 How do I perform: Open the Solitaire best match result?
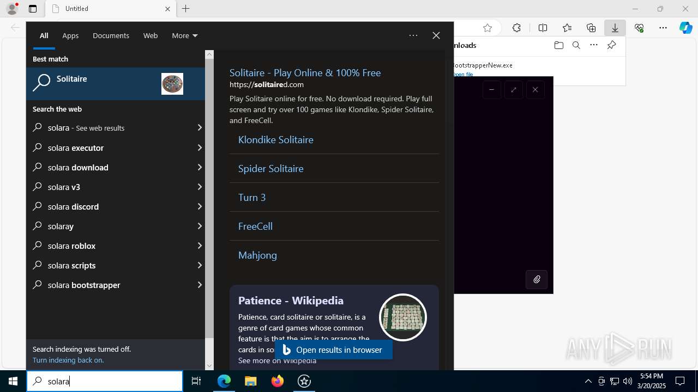(x=116, y=84)
